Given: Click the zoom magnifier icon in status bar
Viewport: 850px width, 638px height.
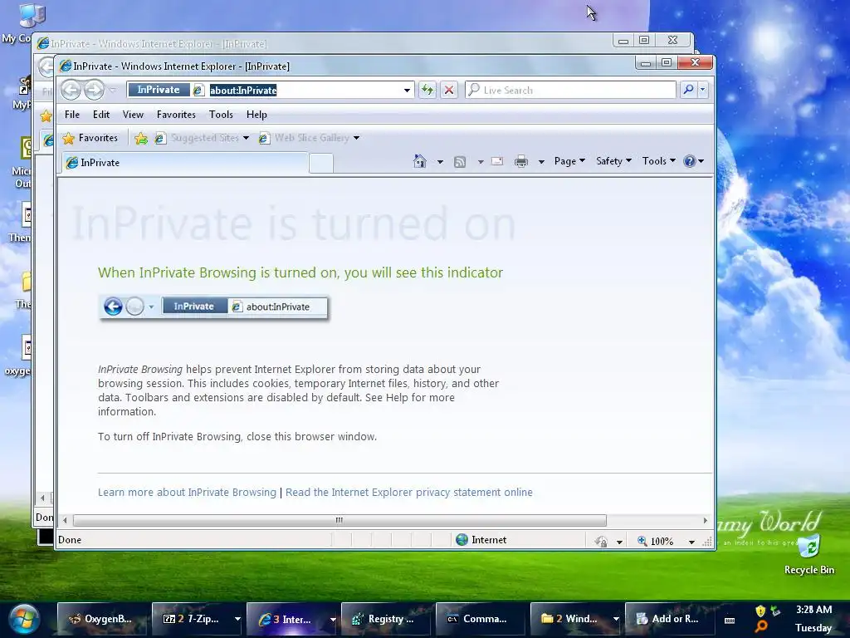Looking at the screenshot, I should click(x=642, y=540).
